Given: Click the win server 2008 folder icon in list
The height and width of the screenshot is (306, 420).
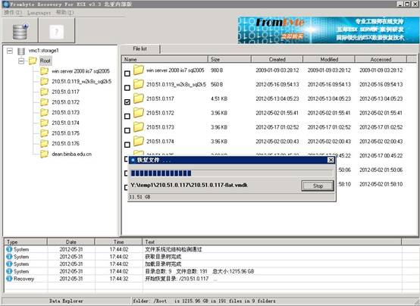Looking at the screenshot, I should [x=139, y=70].
